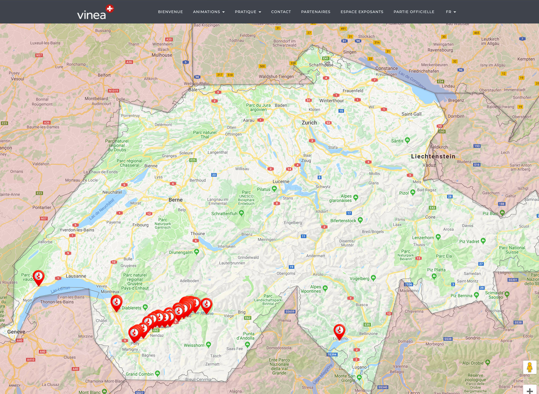
Task: Open the Weisshorn green landmark pin
Action: 208,344
